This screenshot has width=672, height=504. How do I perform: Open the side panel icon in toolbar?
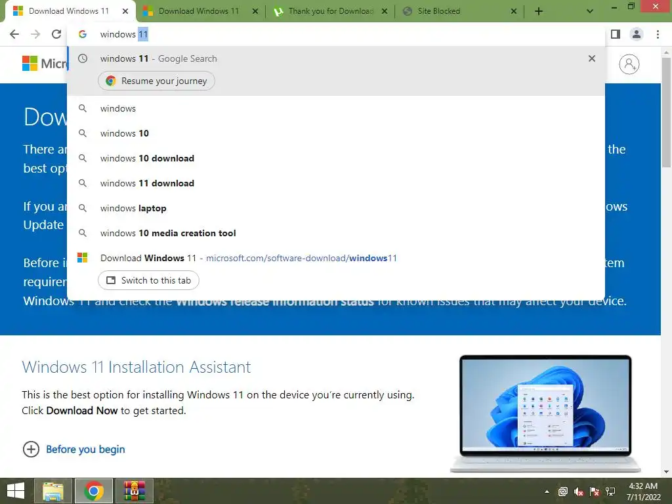pos(616,34)
